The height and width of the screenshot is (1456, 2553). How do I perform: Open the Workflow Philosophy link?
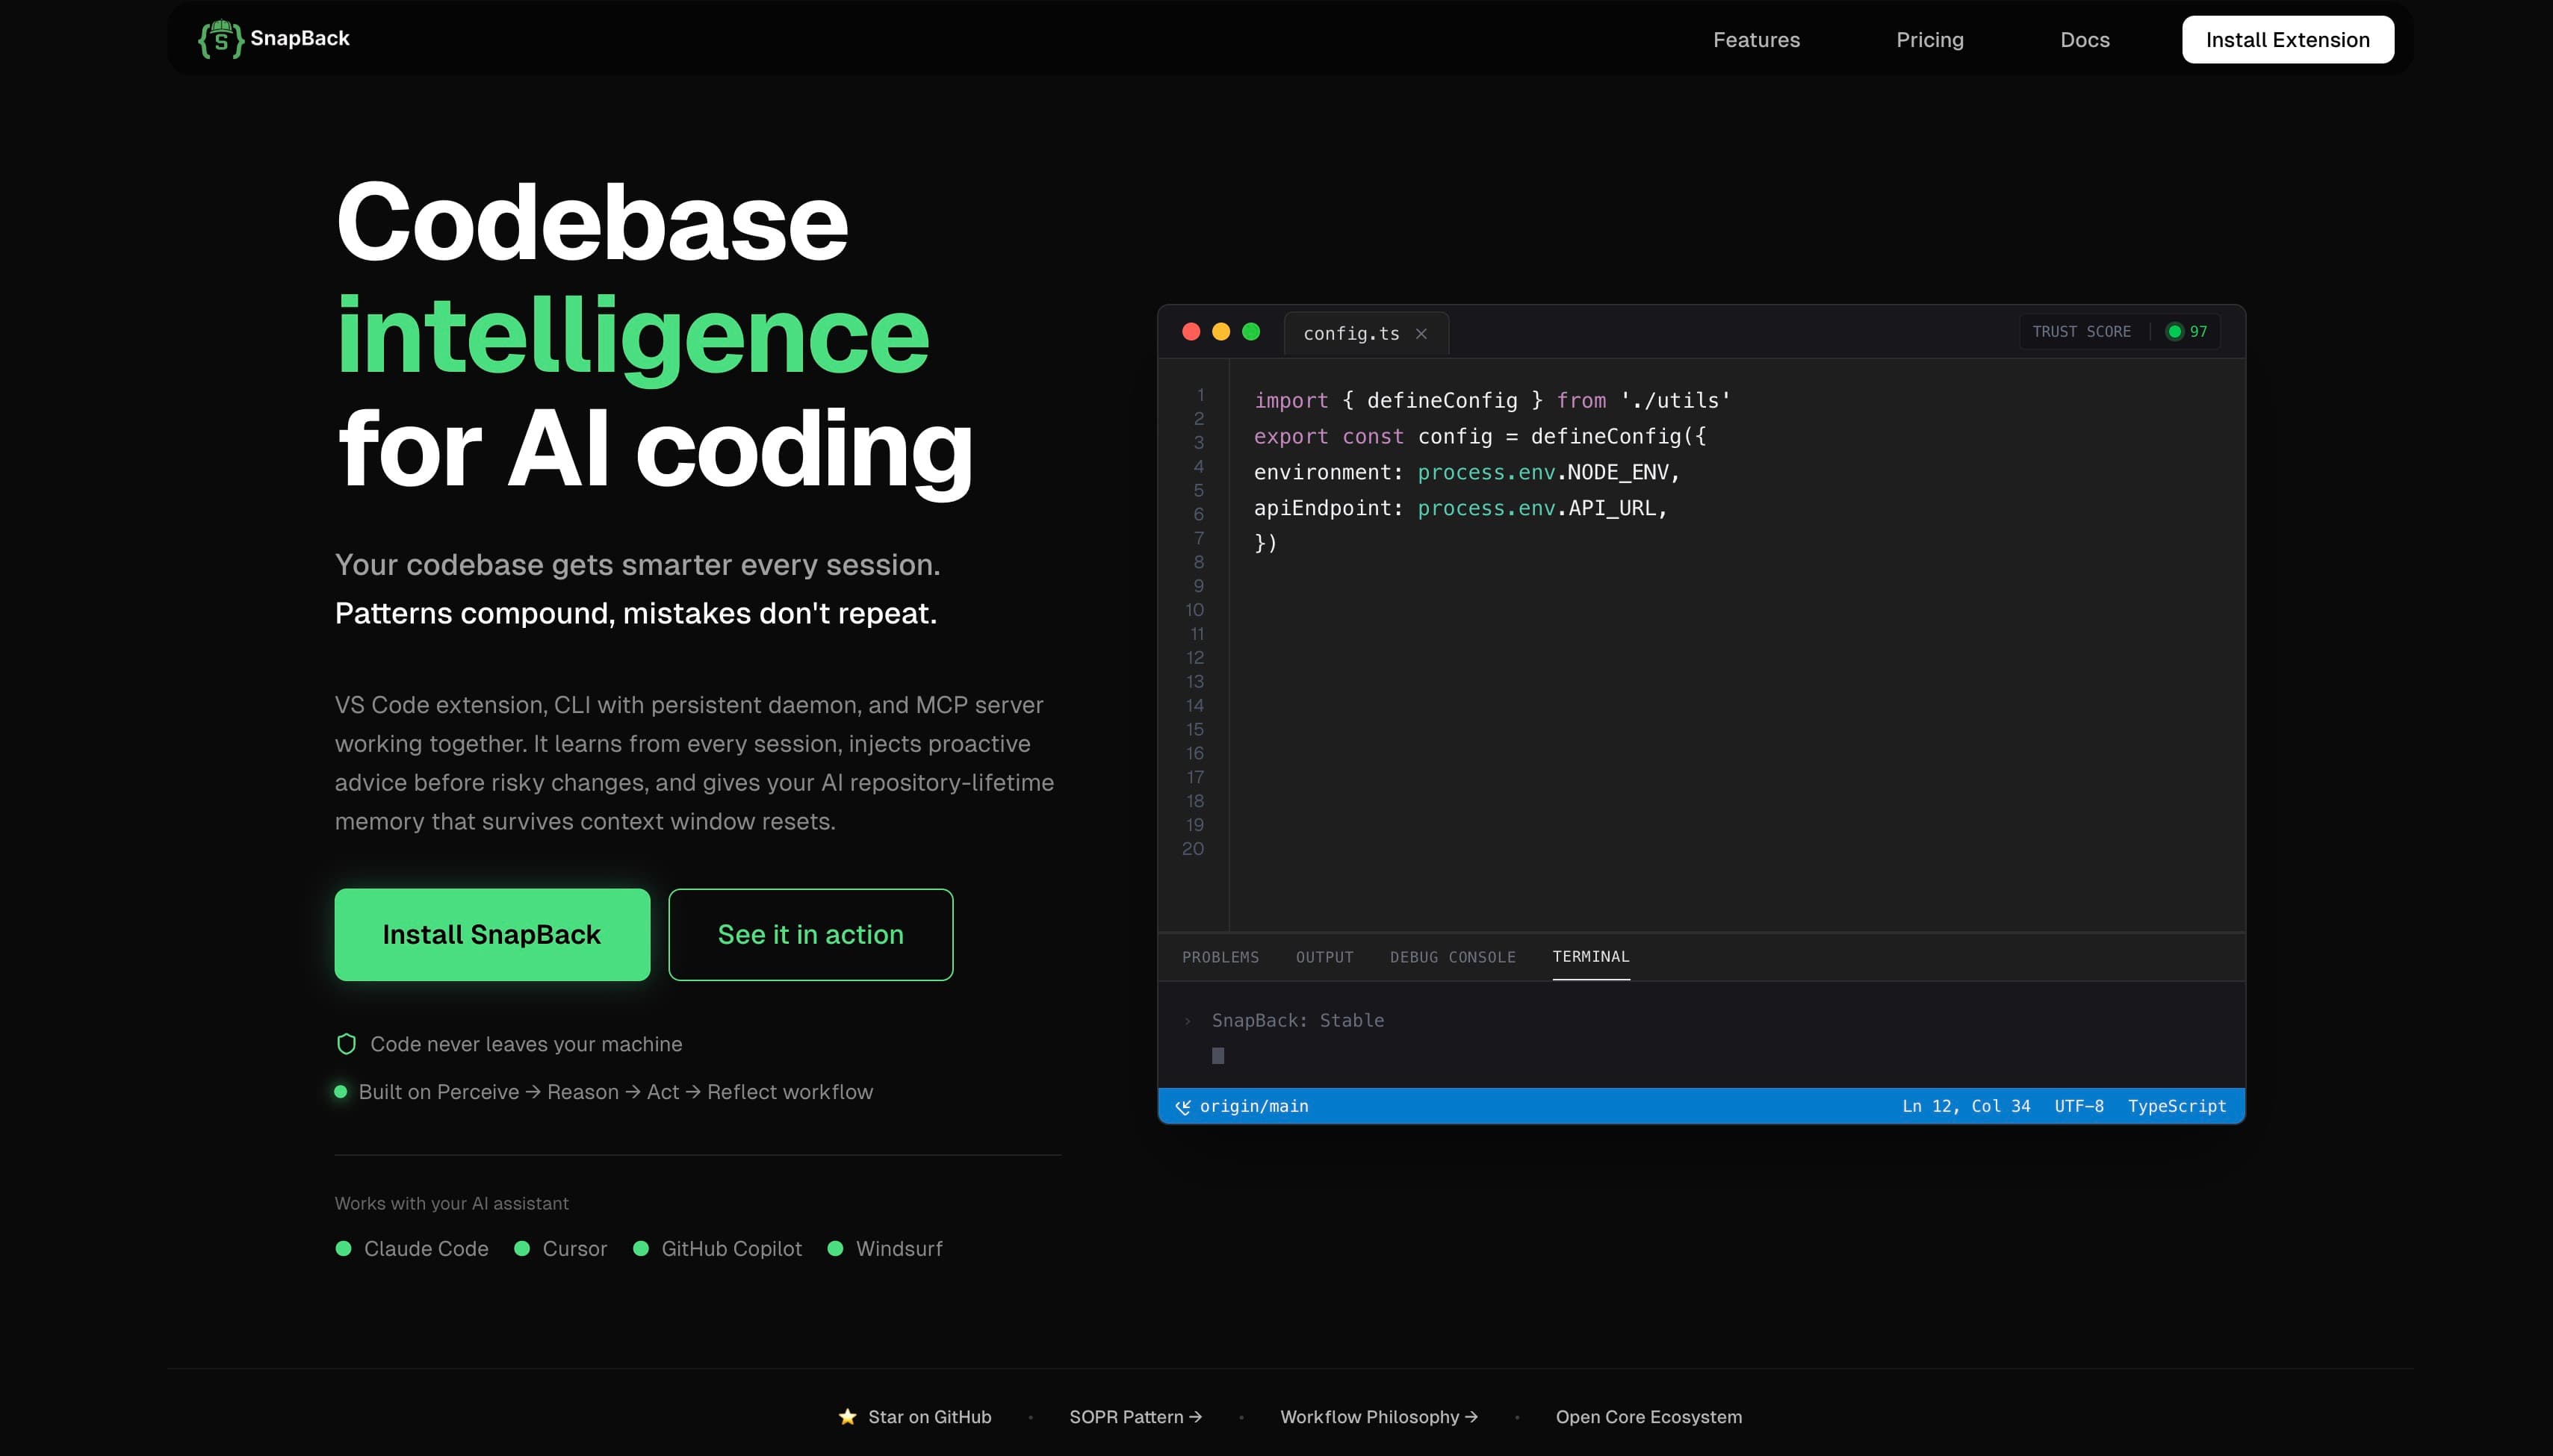1377,1417
